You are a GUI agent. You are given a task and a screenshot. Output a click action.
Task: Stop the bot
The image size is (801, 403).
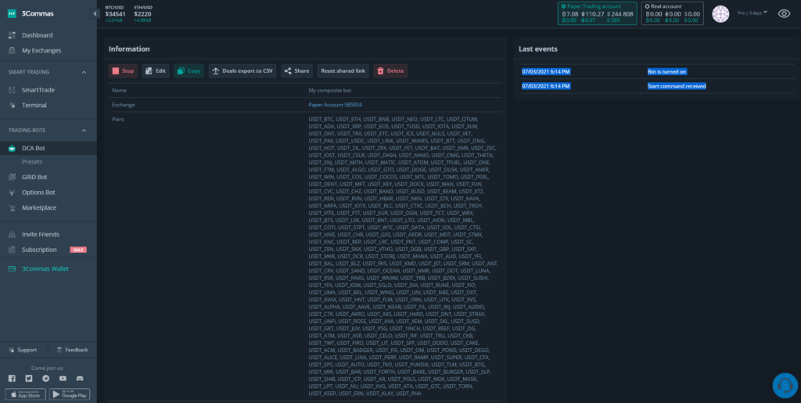coord(123,71)
